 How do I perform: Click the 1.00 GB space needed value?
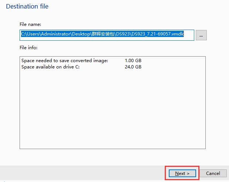coord(133,60)
